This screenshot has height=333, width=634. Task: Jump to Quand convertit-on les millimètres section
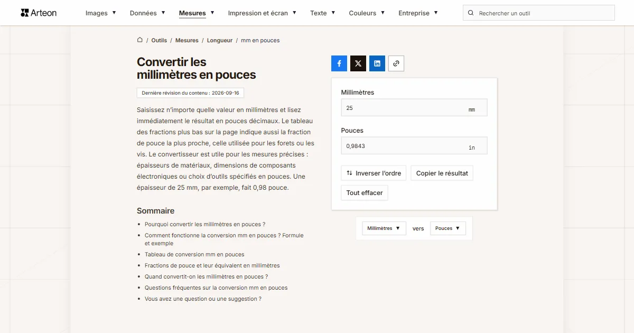point(207,276)
